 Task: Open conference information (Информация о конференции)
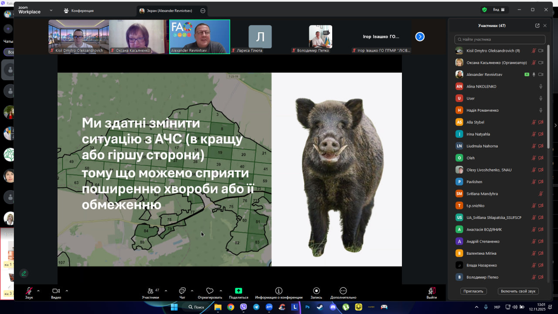tap(279, 291)
